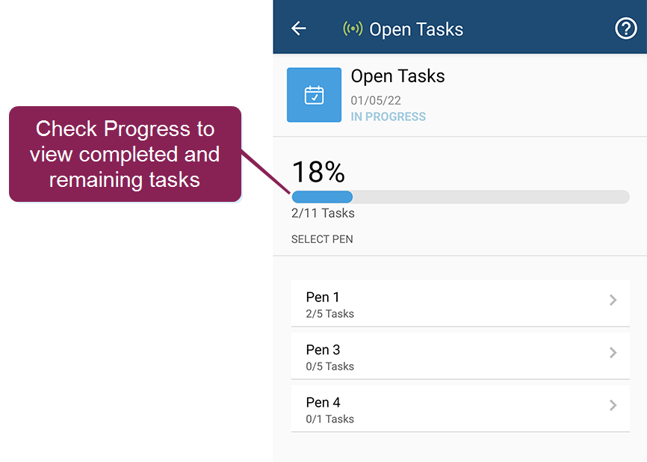Expand Pen 3 chevron arrow
647x462 pixels.
[613, 353]
